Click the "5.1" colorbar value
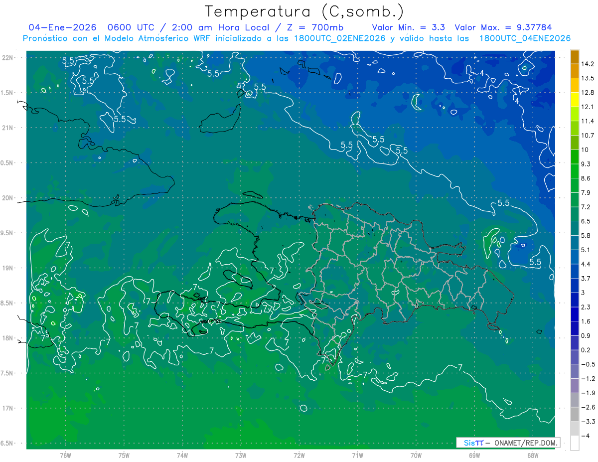This screenshot has height=462, width=598. (586, 250)
